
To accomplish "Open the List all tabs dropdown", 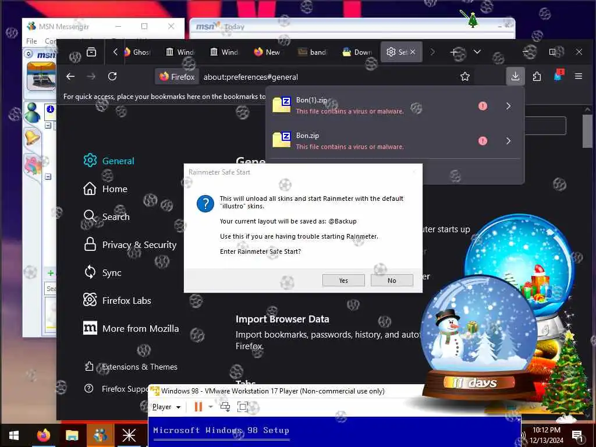I will tap(477, 52).
